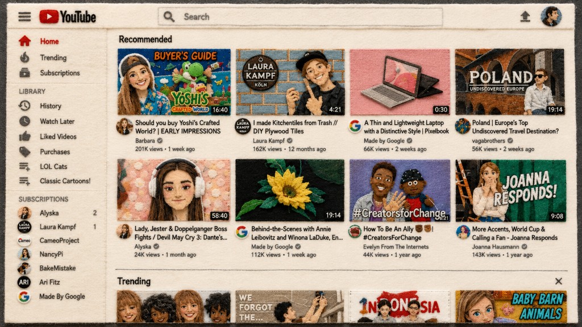Click vagabrothers avatar beside Poland video
582x327 pixels.
(x=463, y=126)
